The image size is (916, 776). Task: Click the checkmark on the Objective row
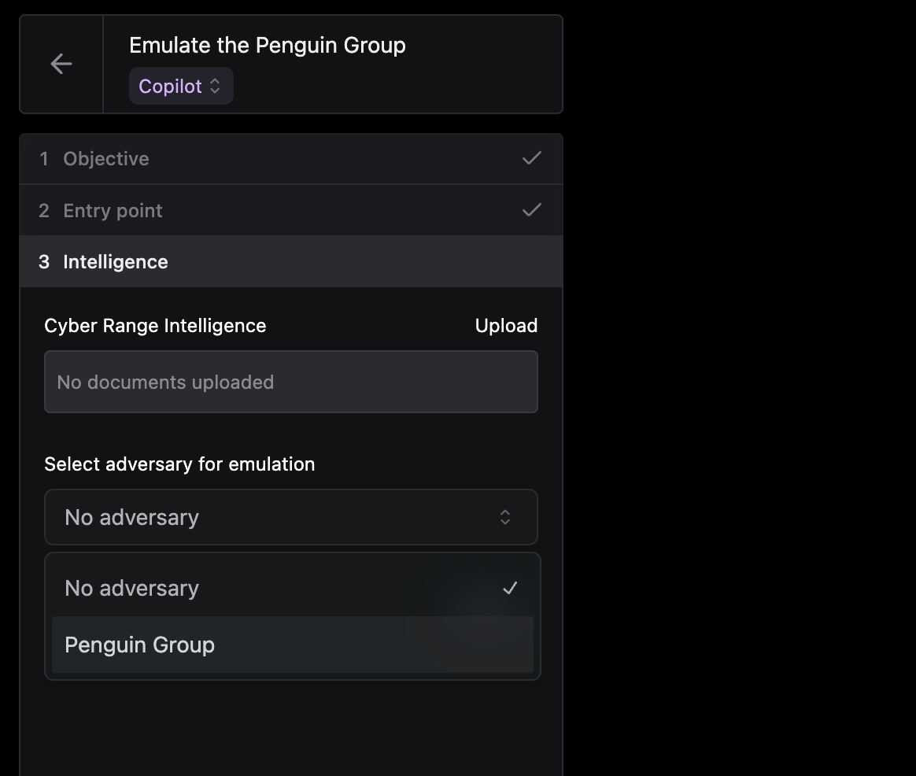tap(532, 158)
